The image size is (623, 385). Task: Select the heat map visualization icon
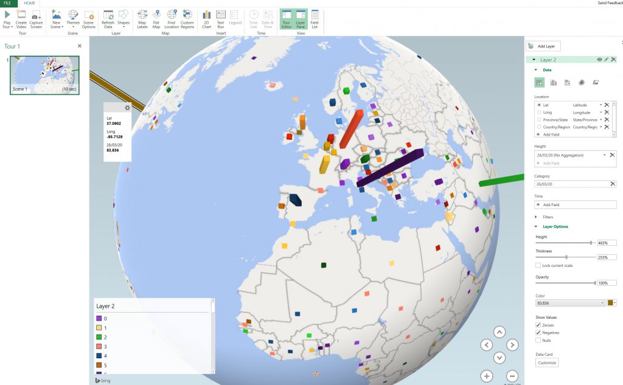582,82
